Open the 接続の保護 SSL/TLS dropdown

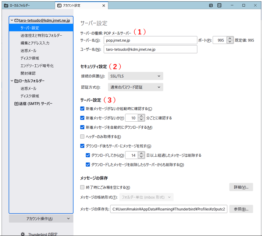135,76
